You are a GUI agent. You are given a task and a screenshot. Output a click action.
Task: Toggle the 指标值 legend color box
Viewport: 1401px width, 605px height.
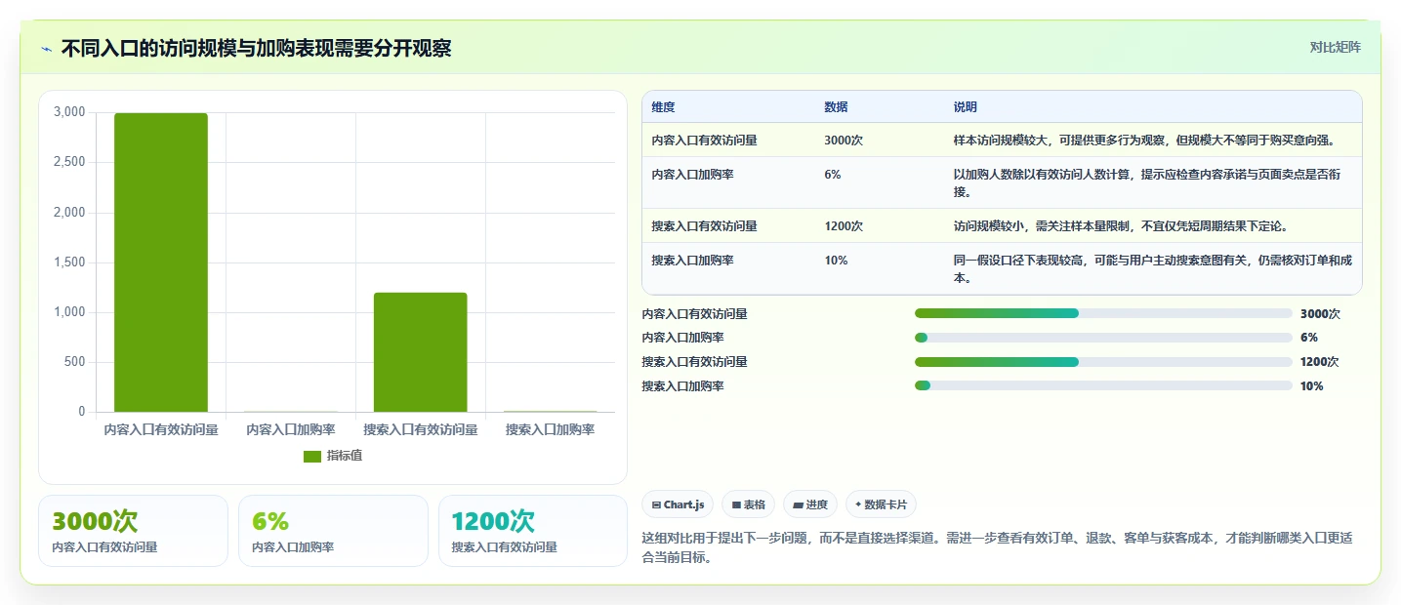pos(312,456)
